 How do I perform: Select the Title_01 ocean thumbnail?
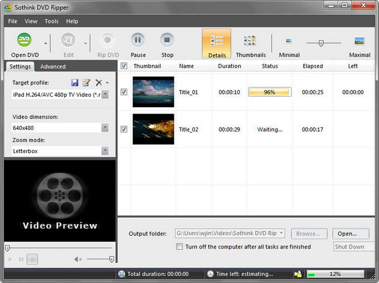tap(153, 92)
